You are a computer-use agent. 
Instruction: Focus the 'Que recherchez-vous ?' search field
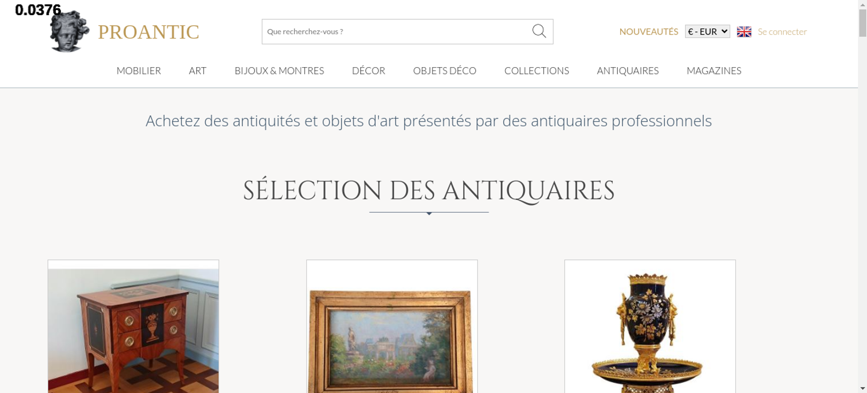[x=397, y=32]
